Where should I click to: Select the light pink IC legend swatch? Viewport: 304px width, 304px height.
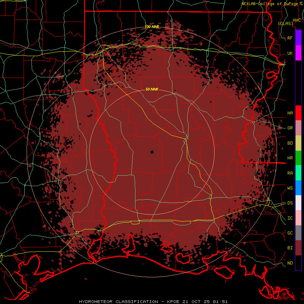pos(298,218)
